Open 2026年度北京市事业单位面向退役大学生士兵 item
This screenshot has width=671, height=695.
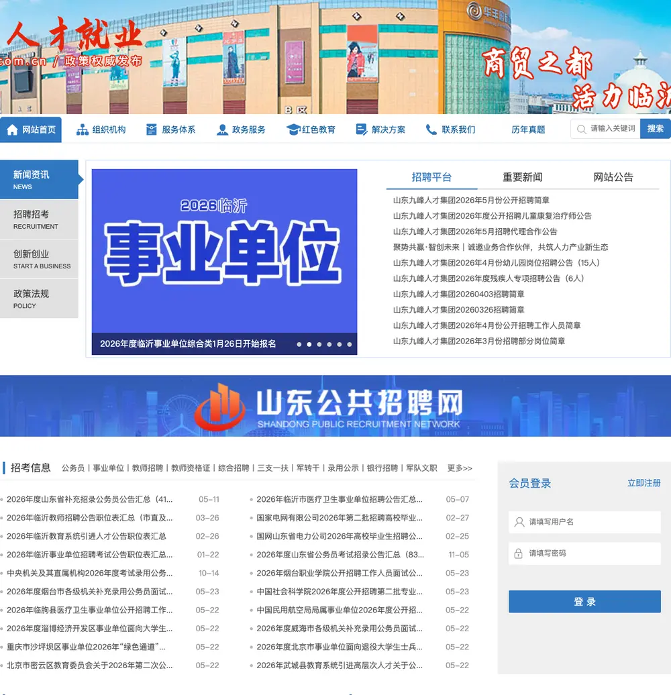(340, 647)
